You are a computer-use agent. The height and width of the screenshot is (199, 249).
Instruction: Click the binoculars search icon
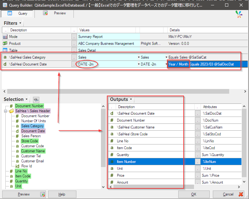tap(36, 100)
